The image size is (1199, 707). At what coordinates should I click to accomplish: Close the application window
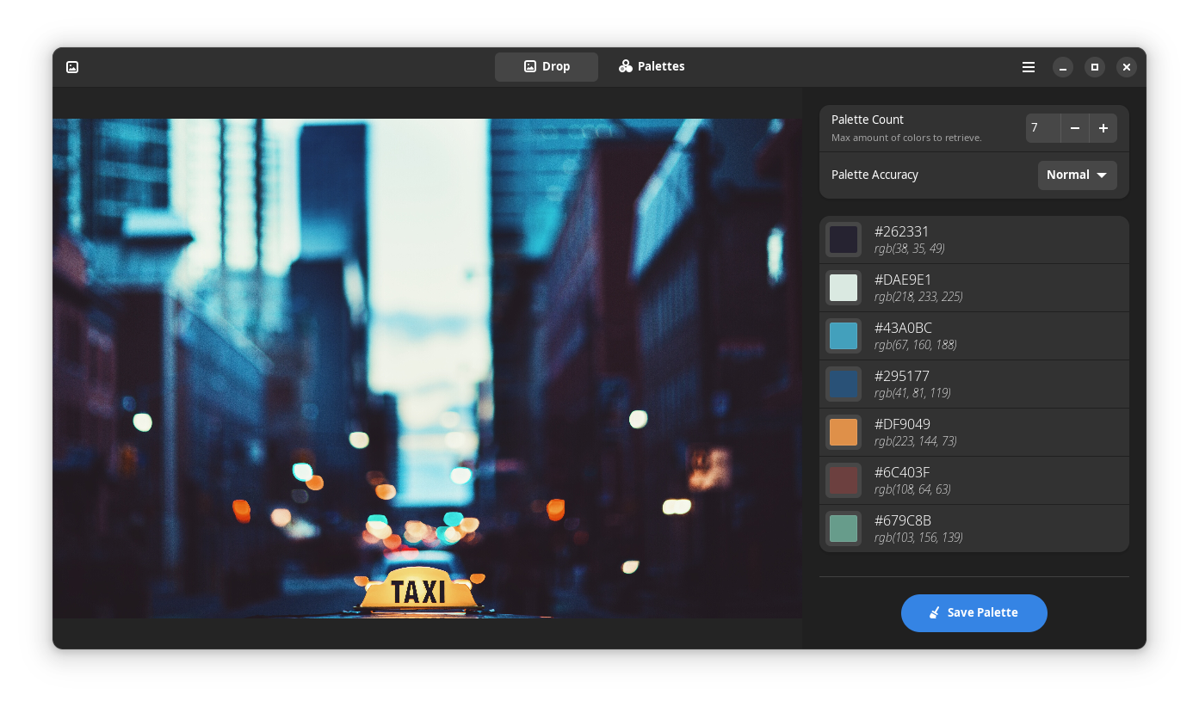pyautogui.click(x=1127, y=67)
